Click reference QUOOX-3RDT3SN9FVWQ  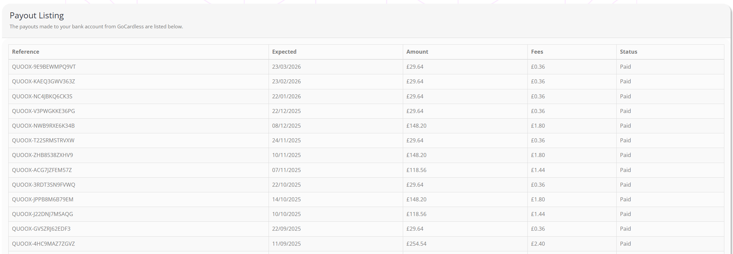click(43, 185)
